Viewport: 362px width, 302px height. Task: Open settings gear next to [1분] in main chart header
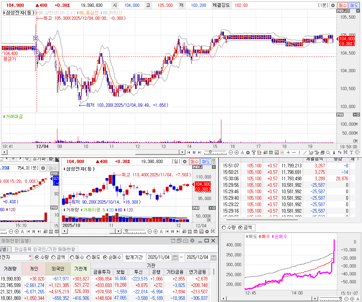coord(333,5)
